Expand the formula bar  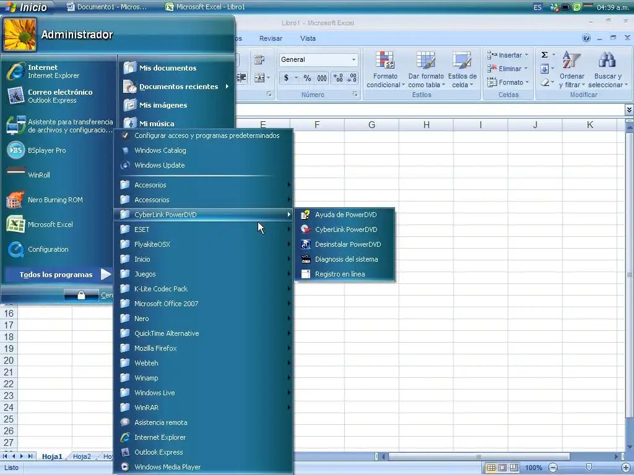[x=629, y=109]
